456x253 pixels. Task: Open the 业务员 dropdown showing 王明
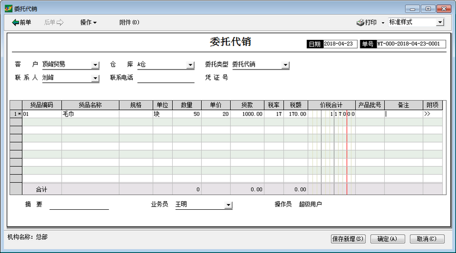pos(229,205)
